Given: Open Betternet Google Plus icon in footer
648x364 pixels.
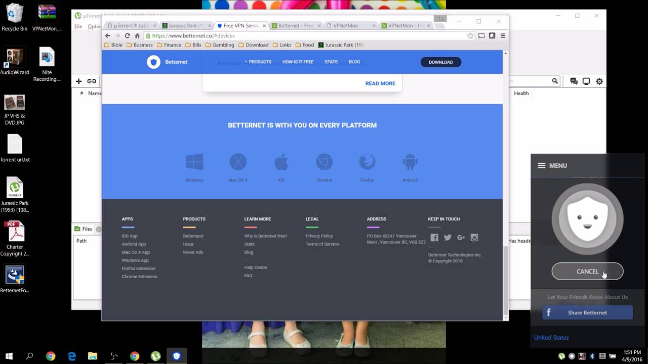Looking at the screenshot, I should click(x=461, y=237).
